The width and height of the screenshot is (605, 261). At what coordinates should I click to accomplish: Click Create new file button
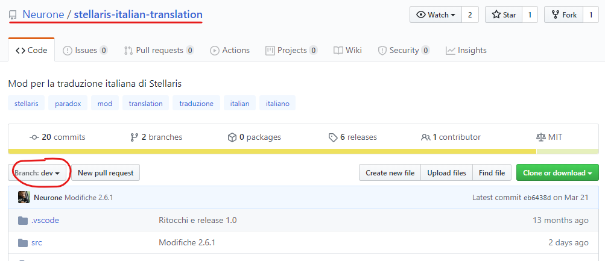point(390,173)
